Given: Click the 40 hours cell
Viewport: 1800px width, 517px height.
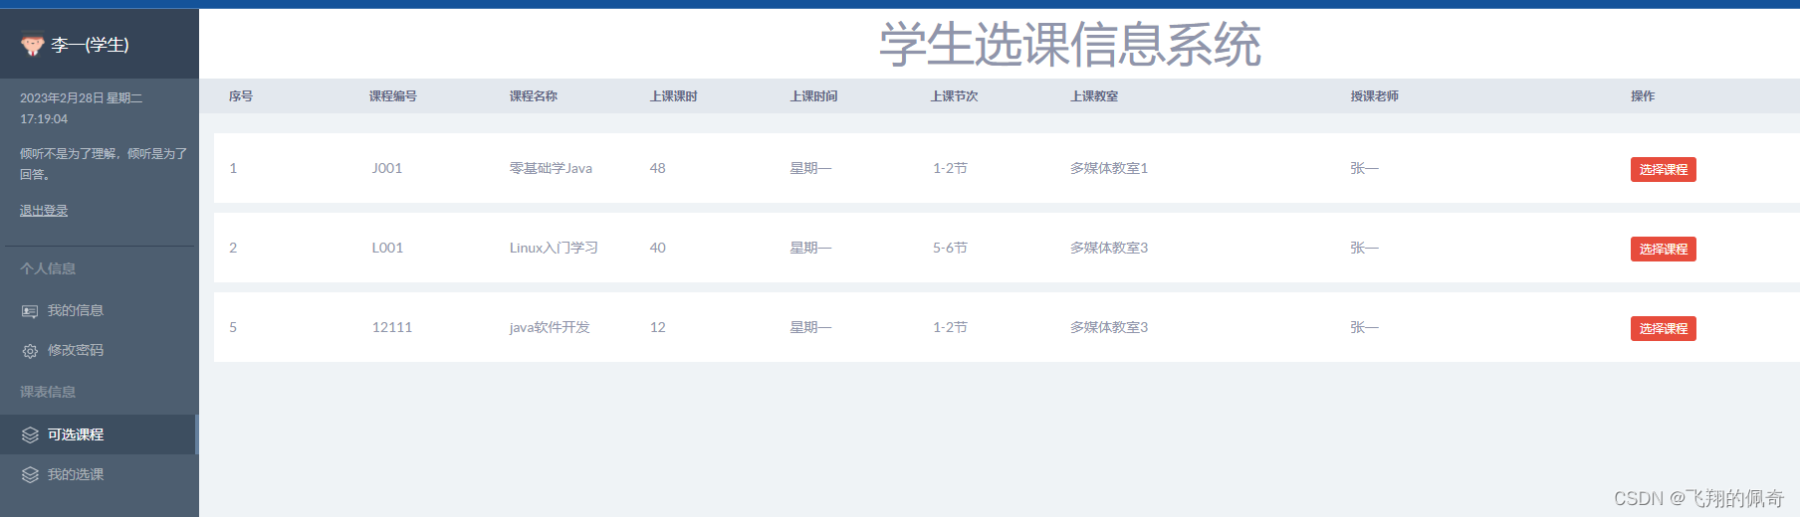Looking at the screenshot, I should [x=658, y=248].
